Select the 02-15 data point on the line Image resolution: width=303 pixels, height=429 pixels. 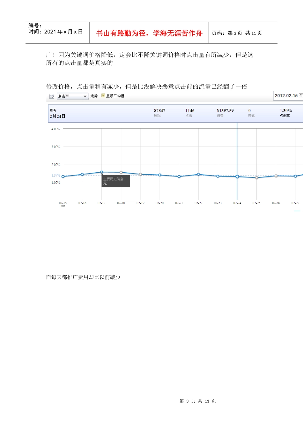click(63, 177)
